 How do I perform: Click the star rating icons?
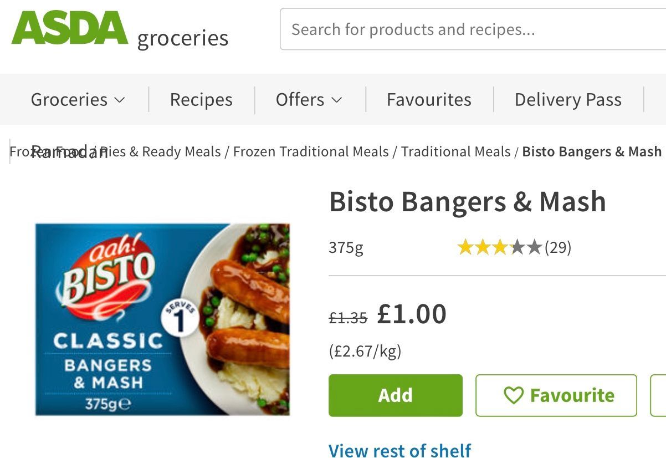[499, 247]
